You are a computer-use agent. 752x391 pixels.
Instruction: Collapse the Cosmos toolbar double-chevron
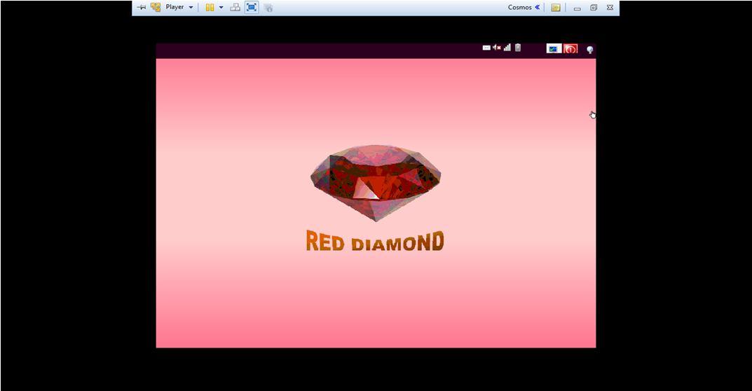pyautogui.click(x=537, y=7)
